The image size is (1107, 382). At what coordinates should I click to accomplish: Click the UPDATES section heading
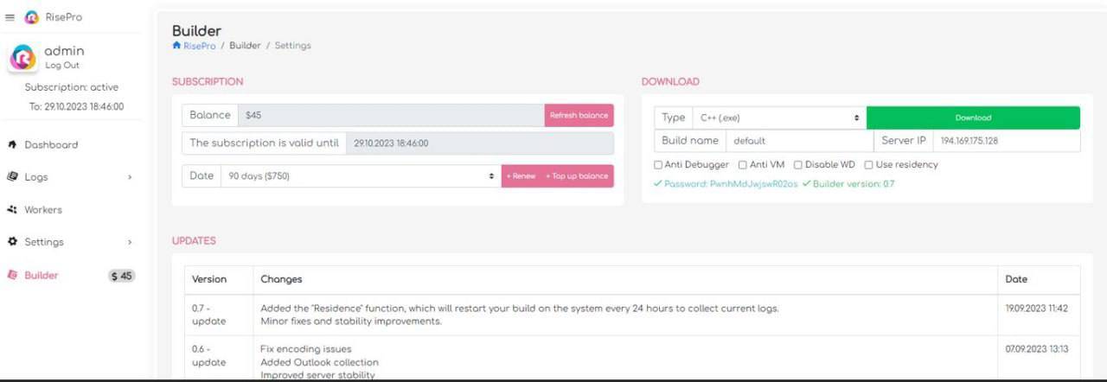[x=194, y=241]
